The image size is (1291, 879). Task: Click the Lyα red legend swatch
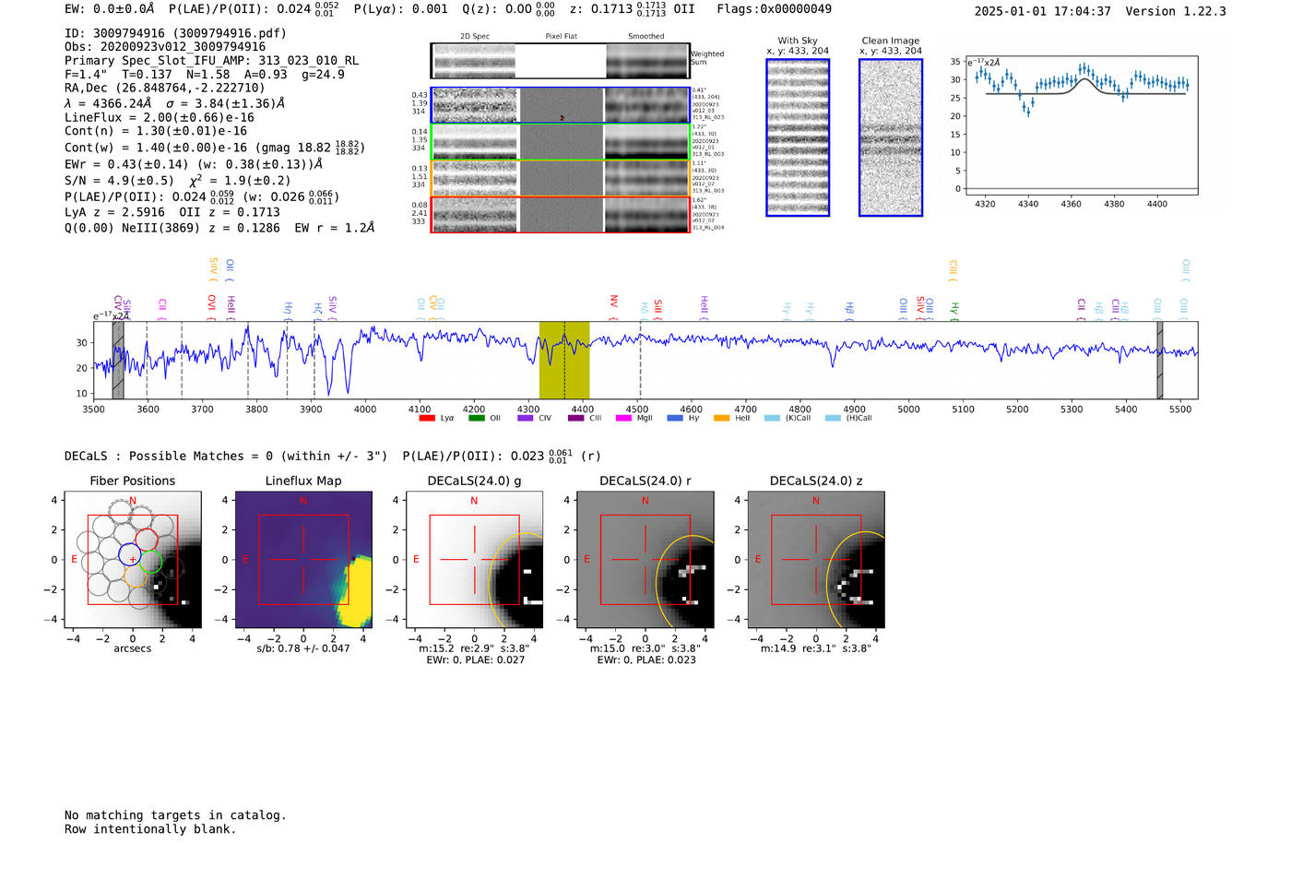[x=426, y=418]
